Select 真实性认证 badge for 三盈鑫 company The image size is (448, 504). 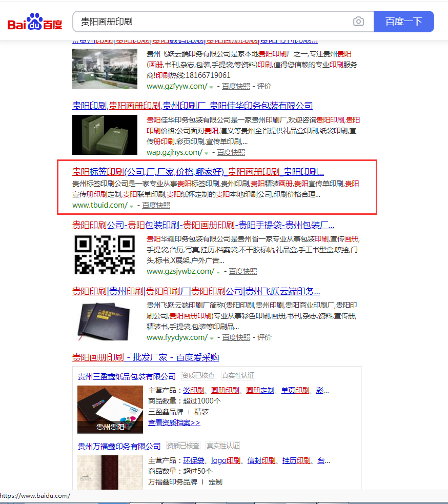click(x=238, y=375)
